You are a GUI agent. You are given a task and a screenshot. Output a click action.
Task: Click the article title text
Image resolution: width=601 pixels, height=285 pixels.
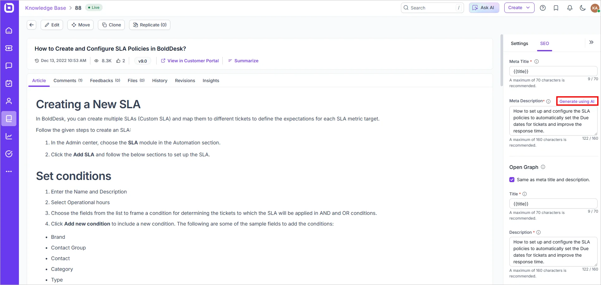pos(110,49)
